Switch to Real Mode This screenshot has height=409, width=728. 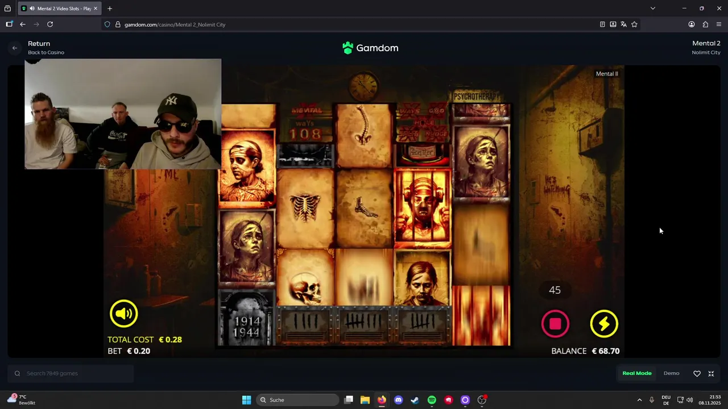(x=637, y=373)
